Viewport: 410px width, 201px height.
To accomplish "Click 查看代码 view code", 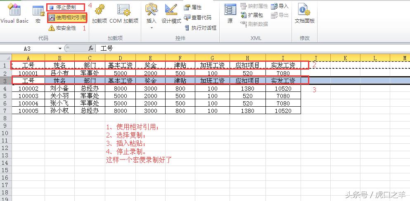I will pyautogui.click(x=198, y=17).
